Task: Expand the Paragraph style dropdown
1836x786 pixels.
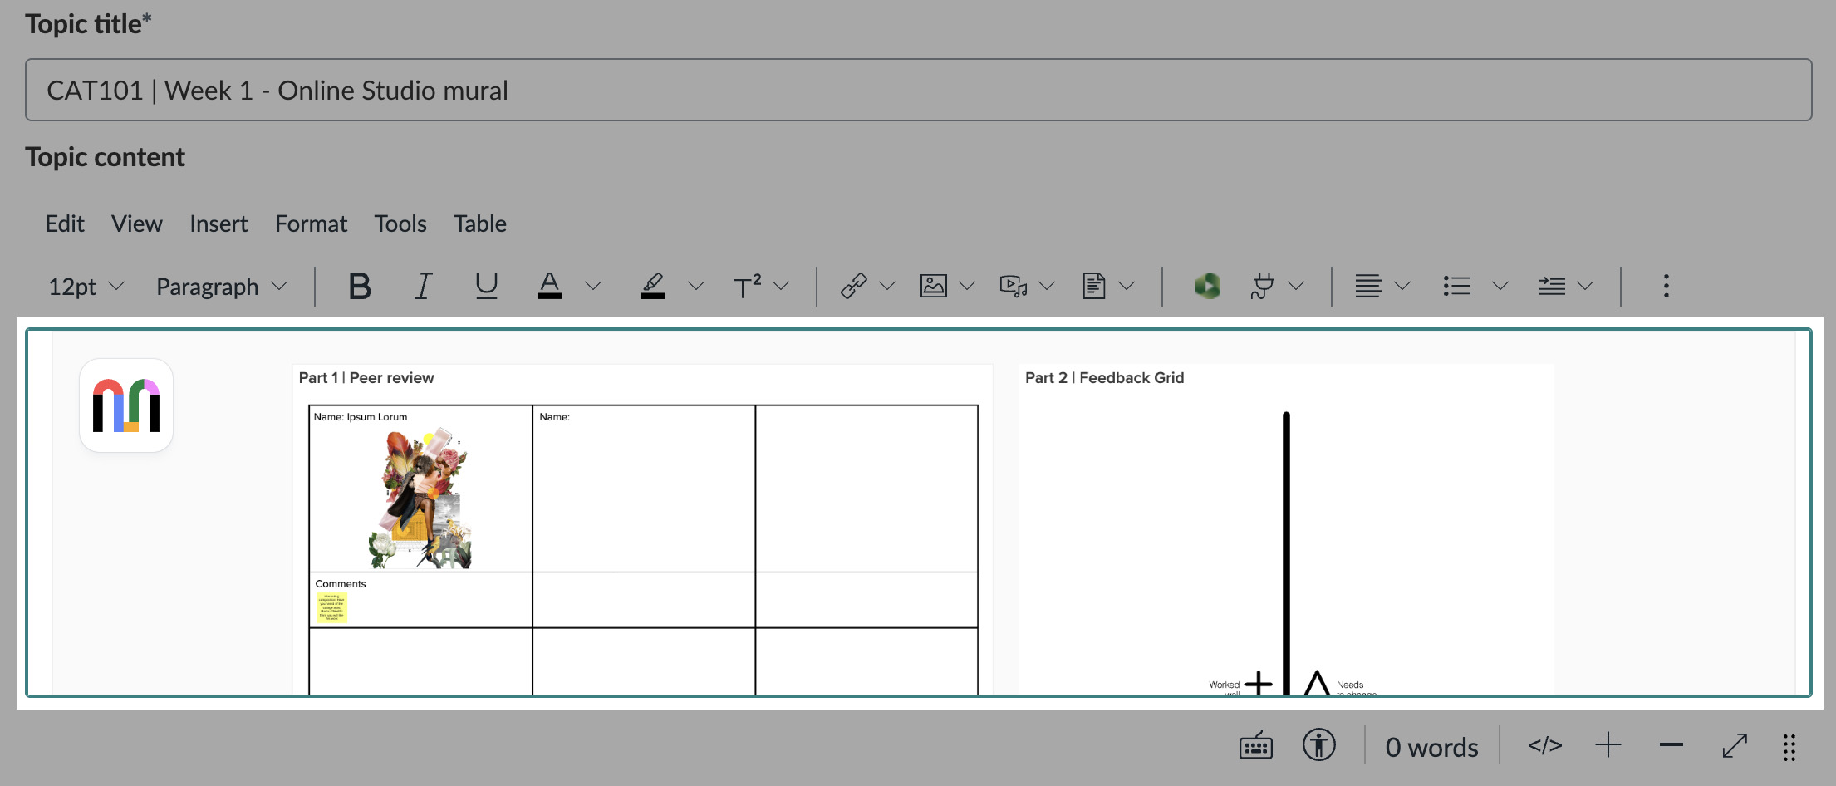Action: pos(220,286)
